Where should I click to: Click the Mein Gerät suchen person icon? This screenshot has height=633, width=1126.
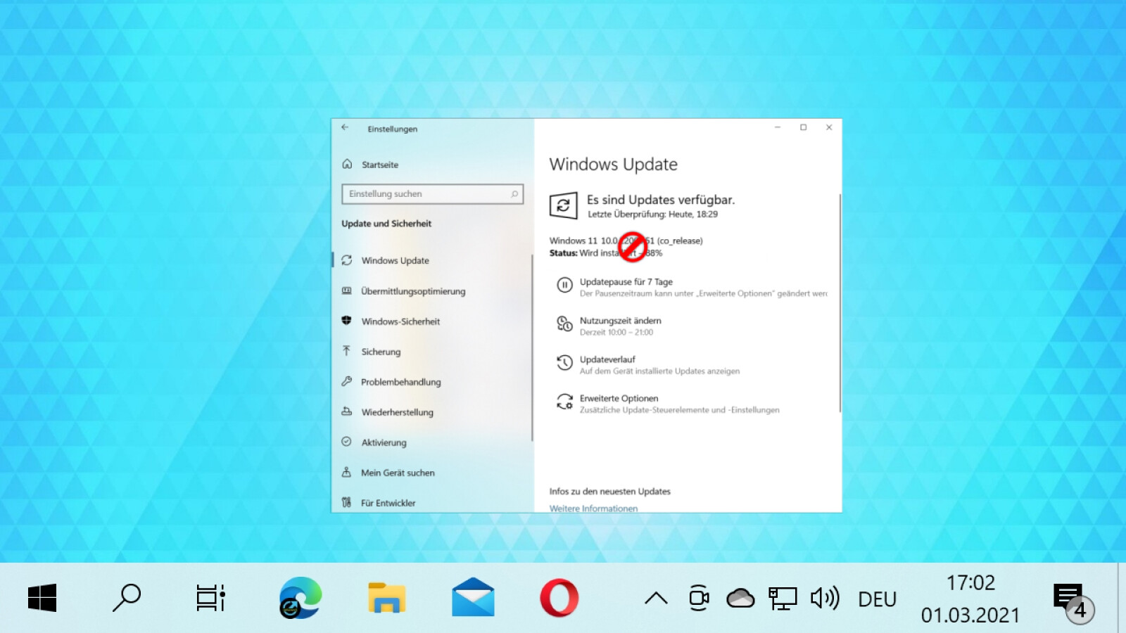point(346,472)
